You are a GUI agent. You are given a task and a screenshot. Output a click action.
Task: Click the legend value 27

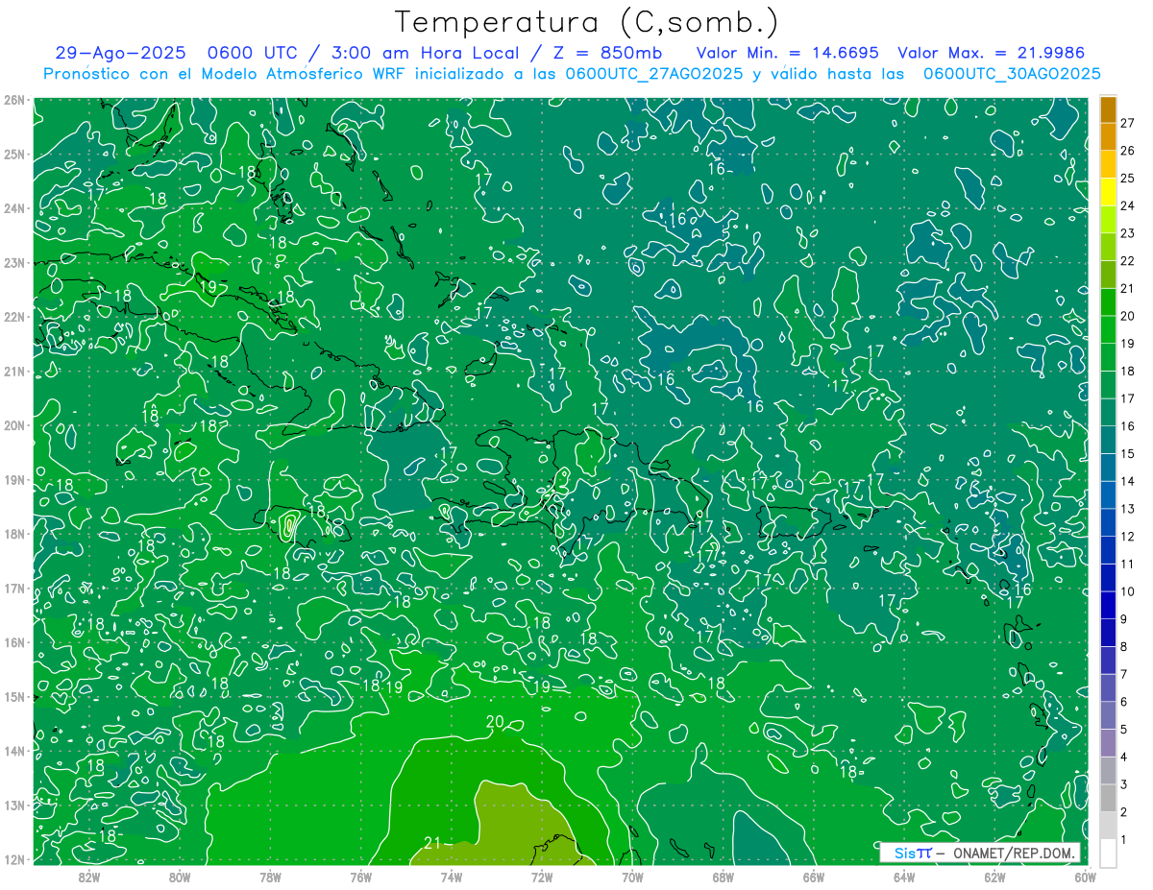[x=1127, y=123]
